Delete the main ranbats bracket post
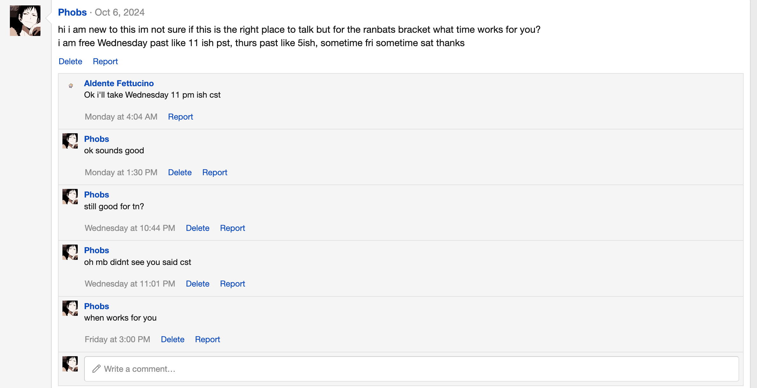 (70, 61)
